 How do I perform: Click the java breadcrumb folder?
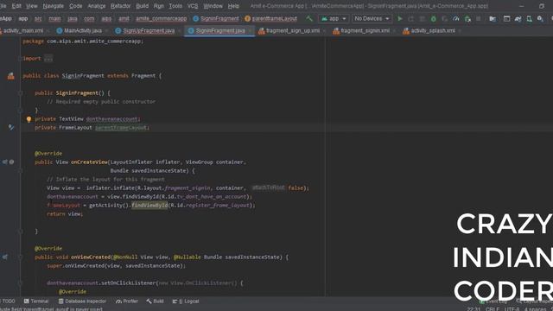[73, 19]
